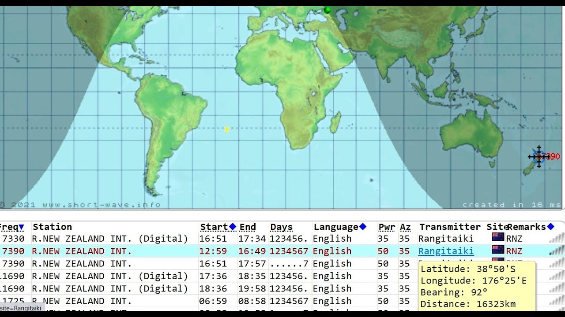
Task: Click the yellow sun position marker on map
Action: pos(226,129)
